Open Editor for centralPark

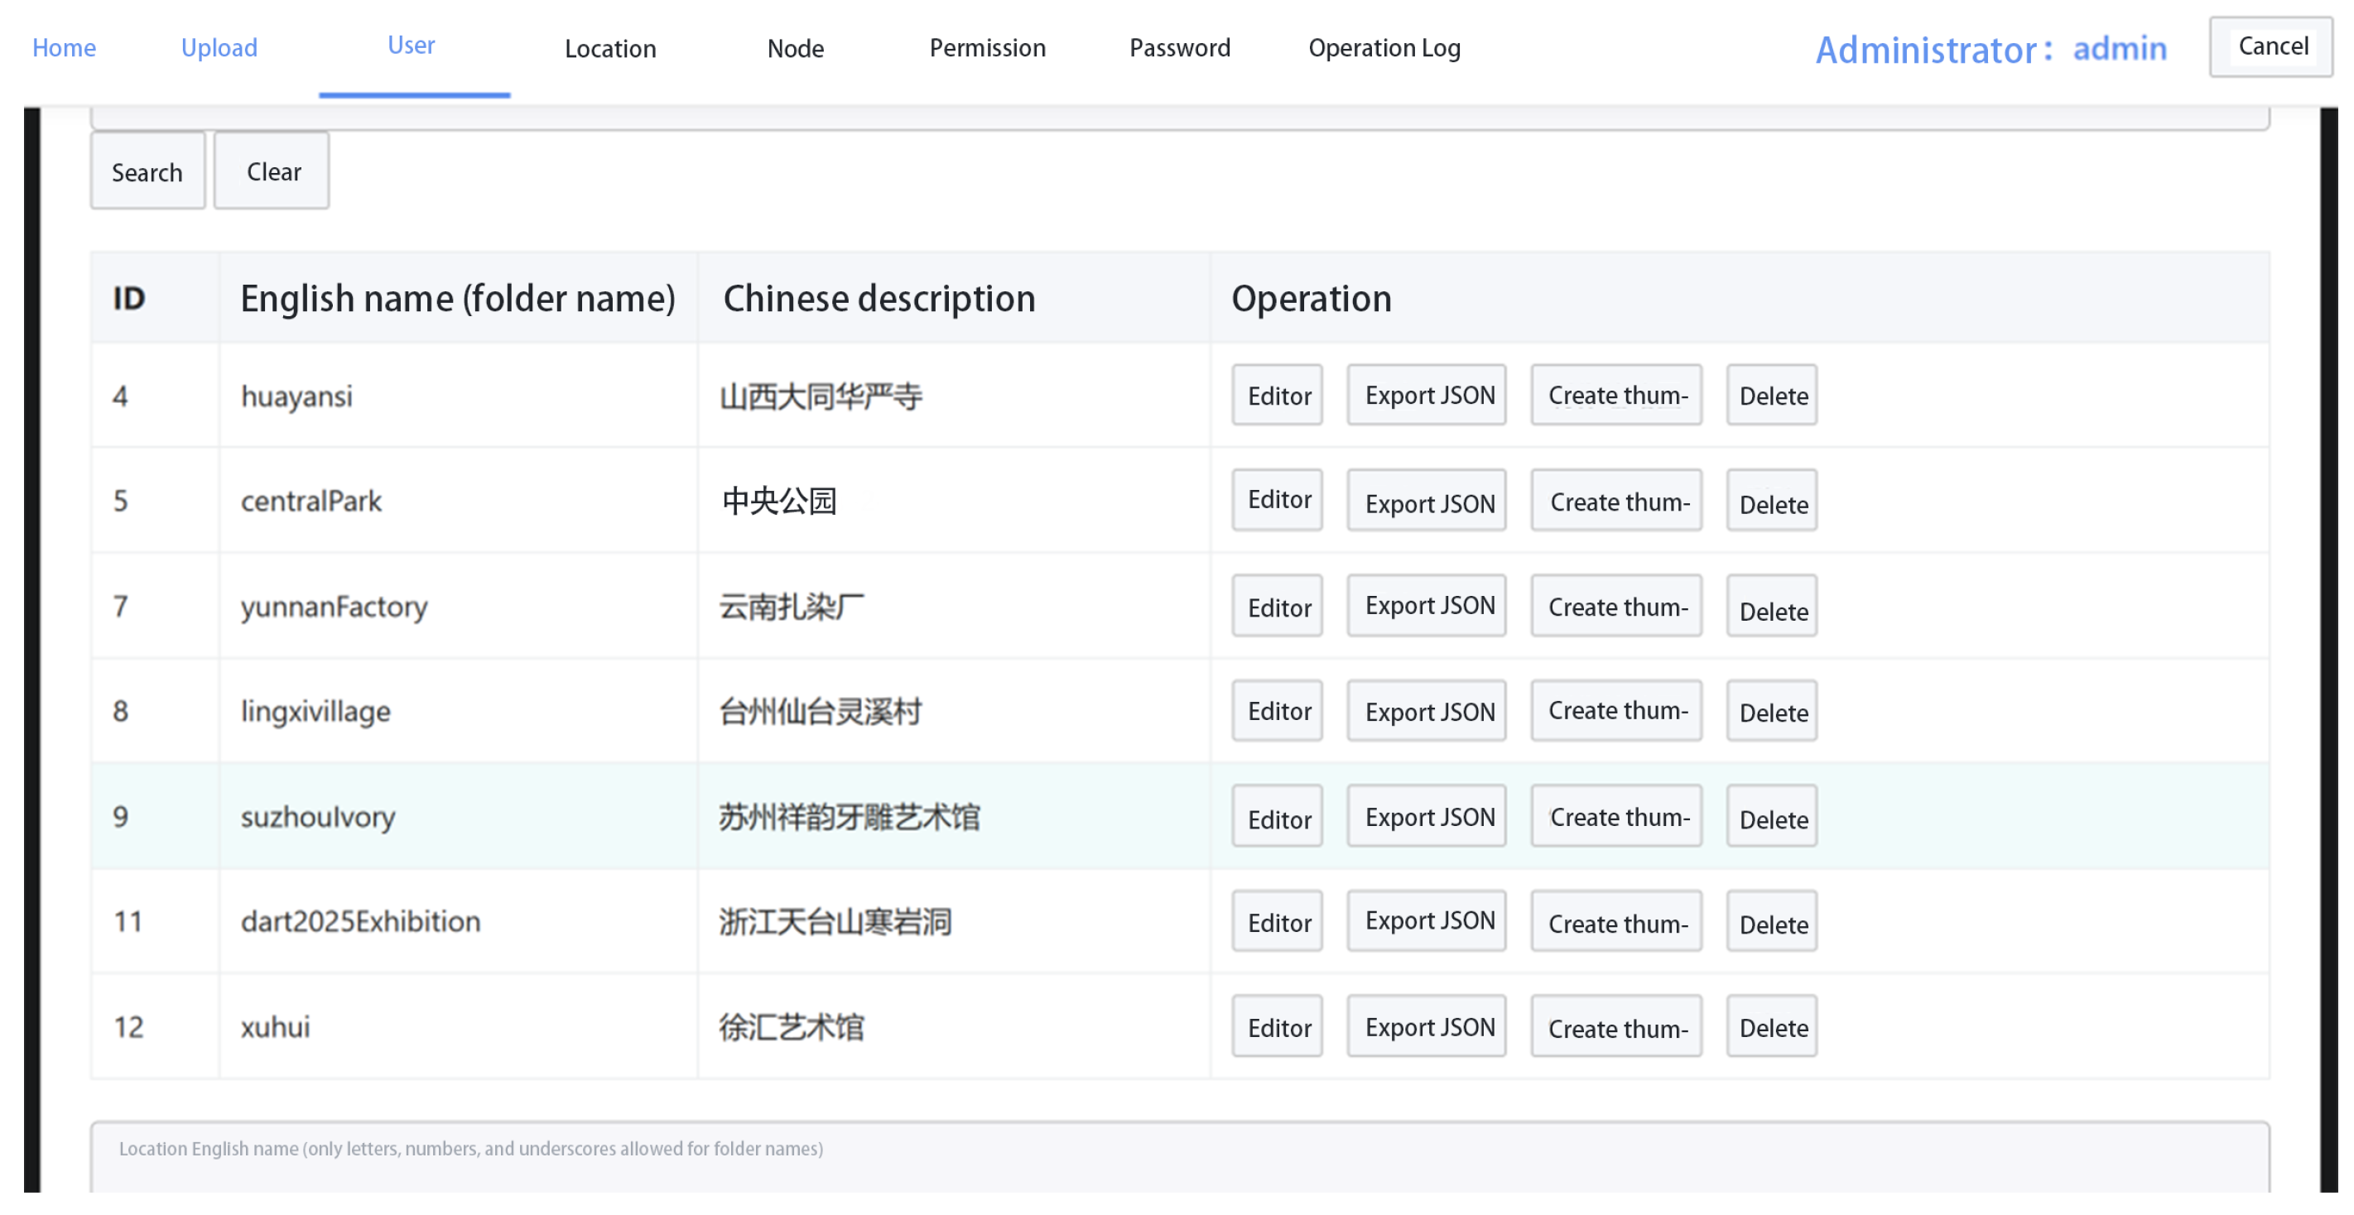(1278, 501)
